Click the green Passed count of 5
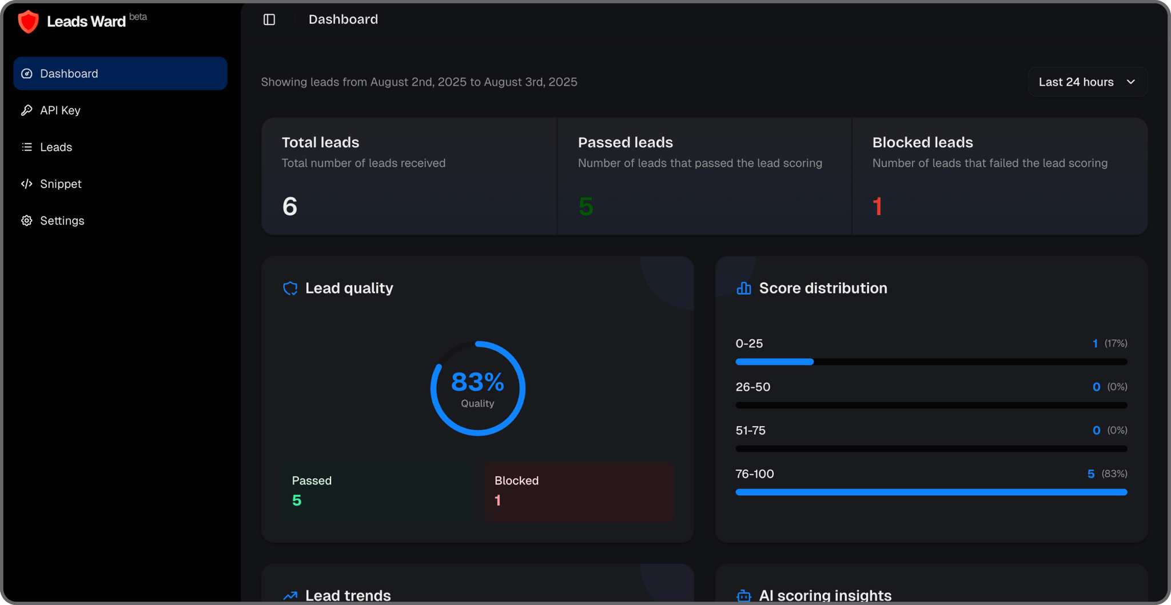Image resolution: width=1171 pixels, height=605 pixels. [297, 500]
